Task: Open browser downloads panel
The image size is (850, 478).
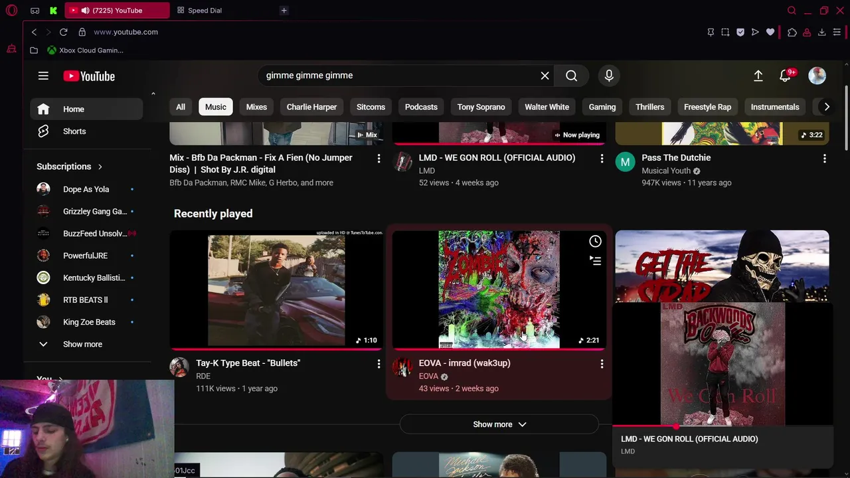Action: pyautogui.click(x=821, y=32)
